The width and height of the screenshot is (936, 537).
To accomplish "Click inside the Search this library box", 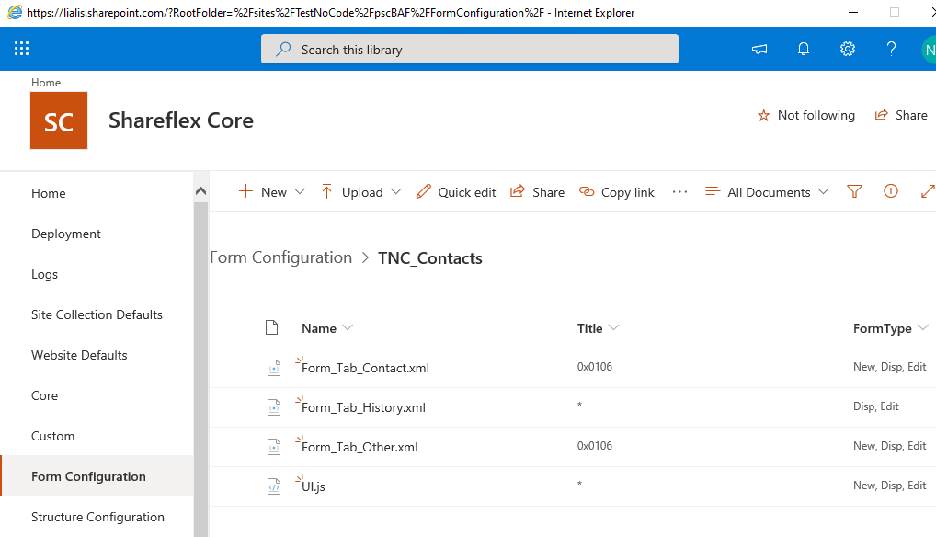I will tap(469, 49).
